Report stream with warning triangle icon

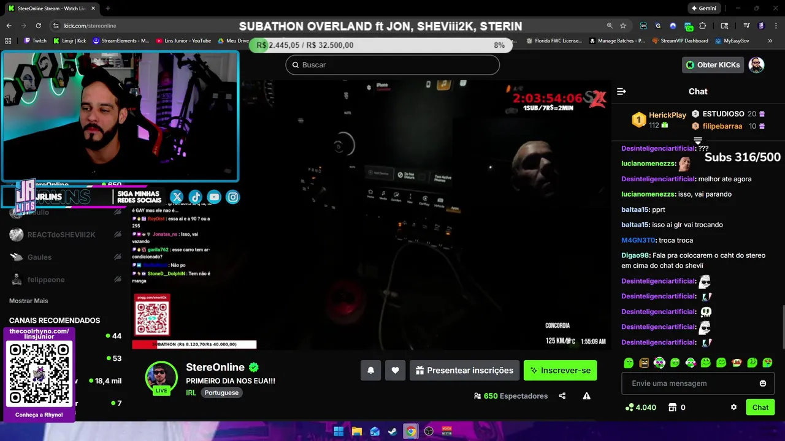586,396
